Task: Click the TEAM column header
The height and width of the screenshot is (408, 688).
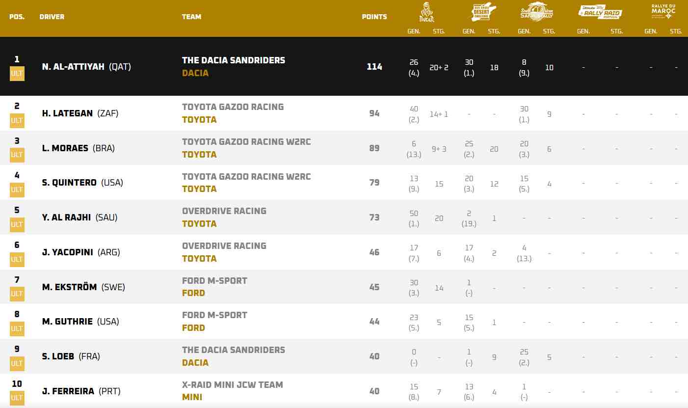Action: (191, 17)
